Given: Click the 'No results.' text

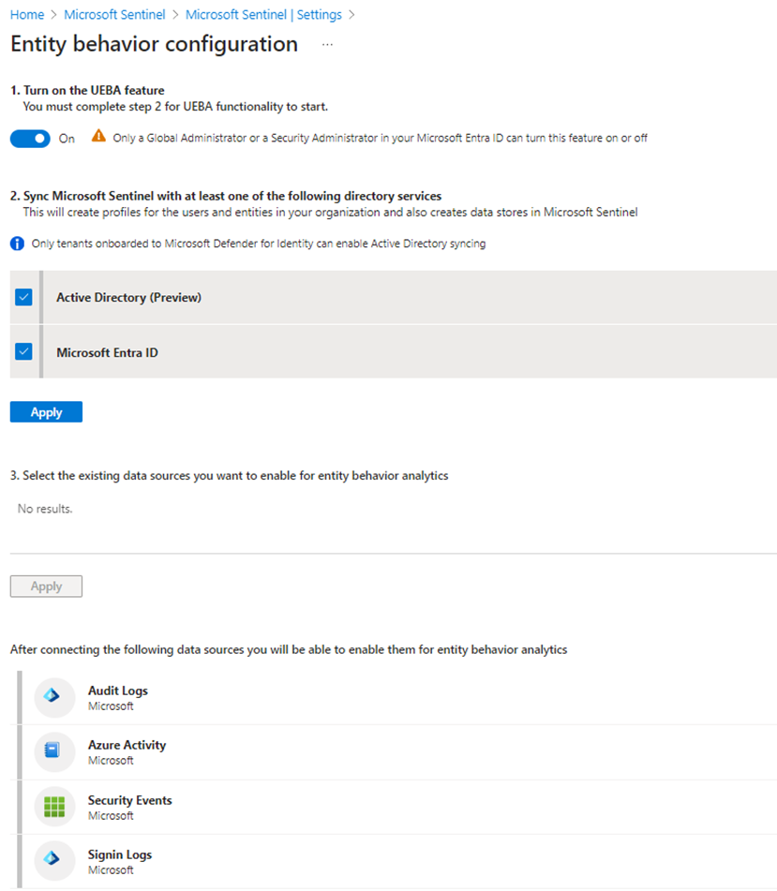Looking at the screenshot, I should (45, 509).
